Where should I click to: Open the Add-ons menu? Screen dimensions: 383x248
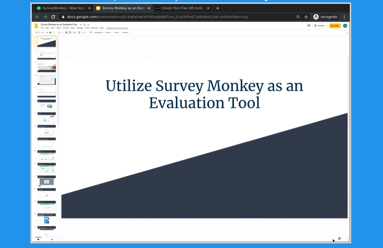click(x=95, y=28)
